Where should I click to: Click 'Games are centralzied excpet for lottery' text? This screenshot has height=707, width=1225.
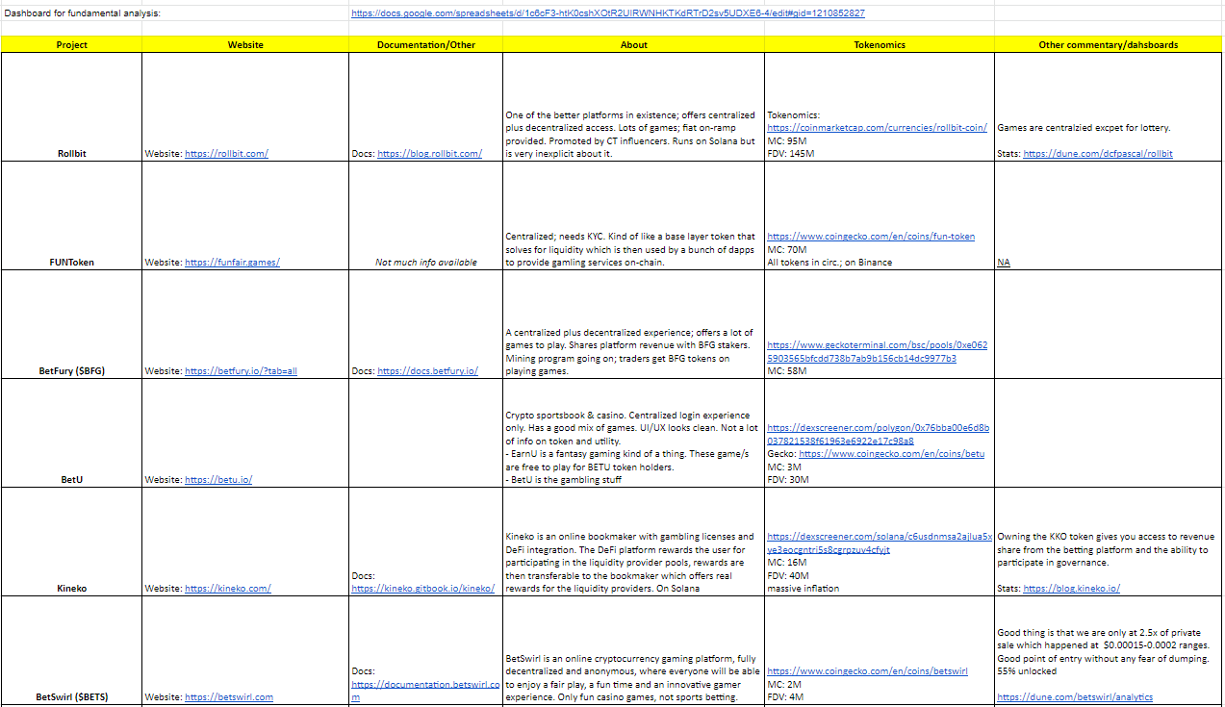[1084, 128]
